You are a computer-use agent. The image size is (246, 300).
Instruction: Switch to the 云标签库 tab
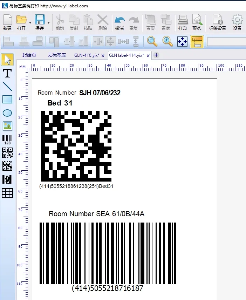(57, 55)
